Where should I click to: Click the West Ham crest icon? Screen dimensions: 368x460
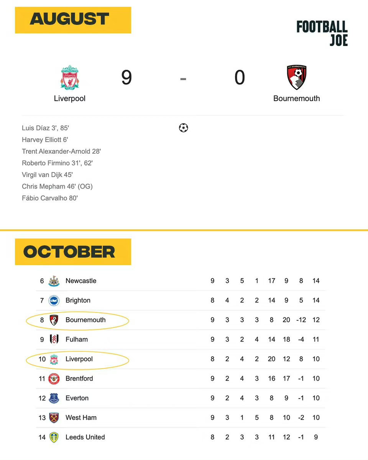tap(54, 418)
